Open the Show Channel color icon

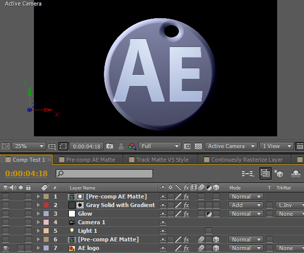132,146
